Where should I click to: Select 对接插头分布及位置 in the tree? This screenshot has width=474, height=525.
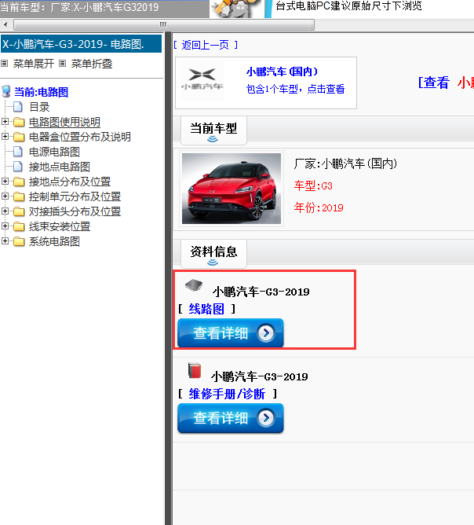click(75, 211)
